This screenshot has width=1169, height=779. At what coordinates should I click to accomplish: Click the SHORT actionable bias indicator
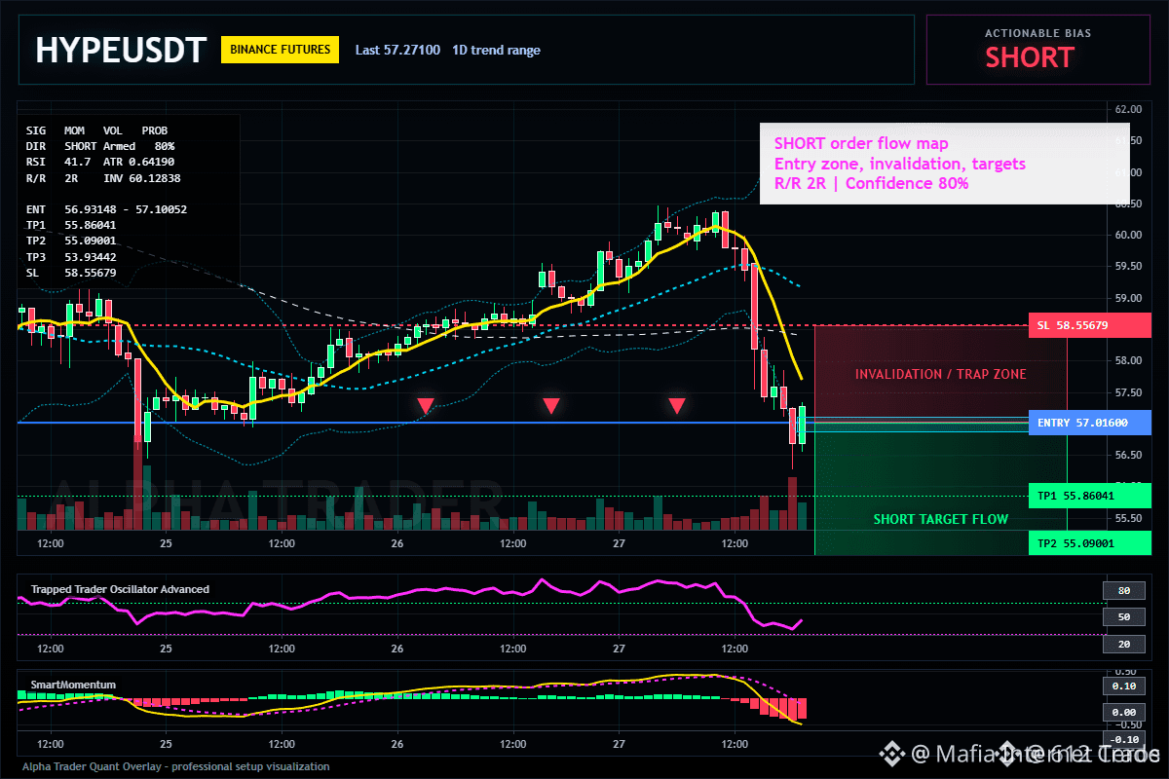(1029, 57)
